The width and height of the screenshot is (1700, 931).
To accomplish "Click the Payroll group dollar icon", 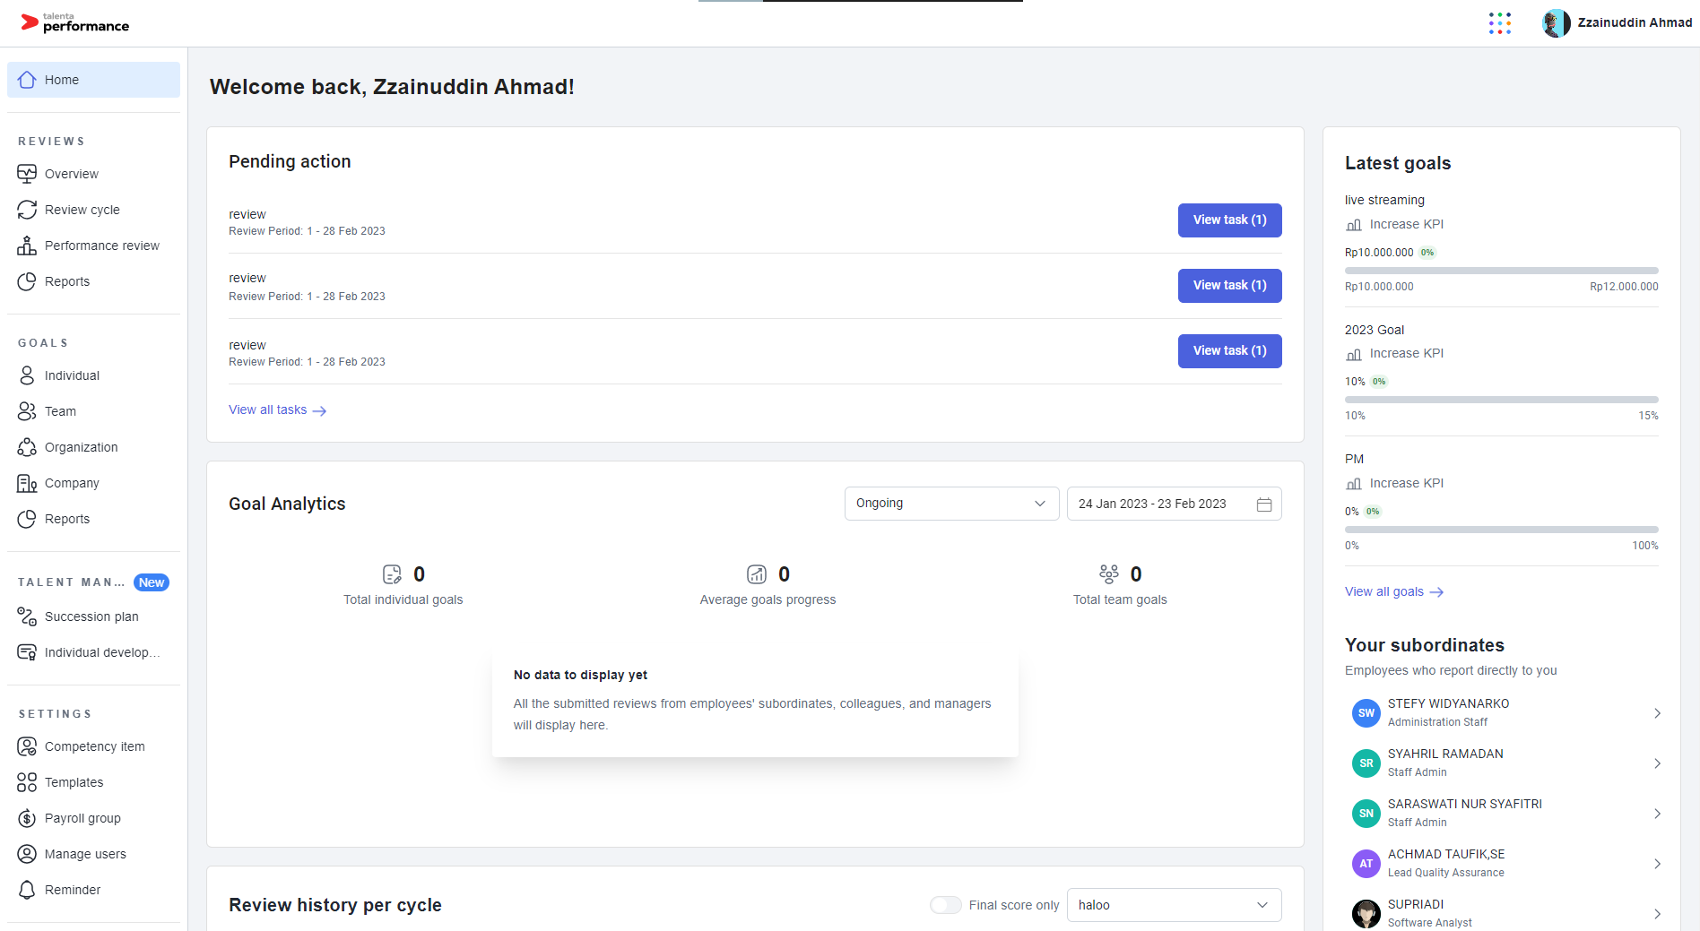I will pos(27,818).
